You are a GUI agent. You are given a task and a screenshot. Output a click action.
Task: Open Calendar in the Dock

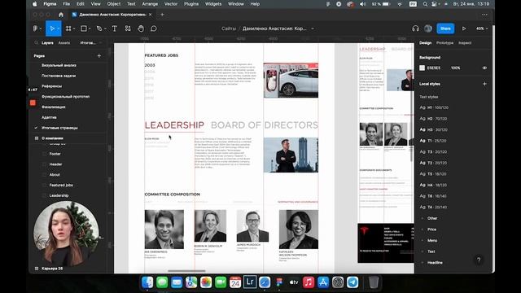[235, 282]
